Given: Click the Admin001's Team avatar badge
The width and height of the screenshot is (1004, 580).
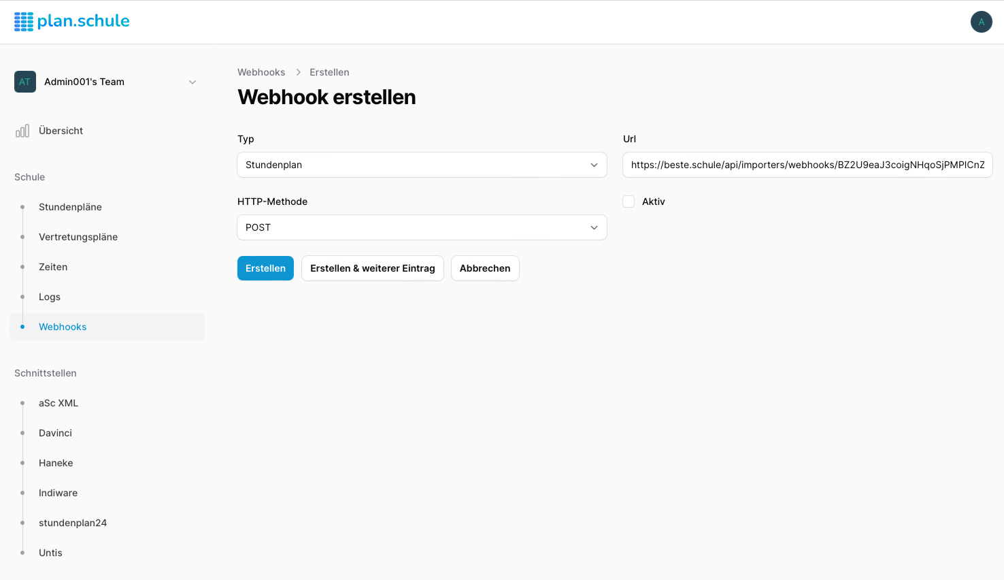Looking at the screenshot, I should (x=25, y=82).
